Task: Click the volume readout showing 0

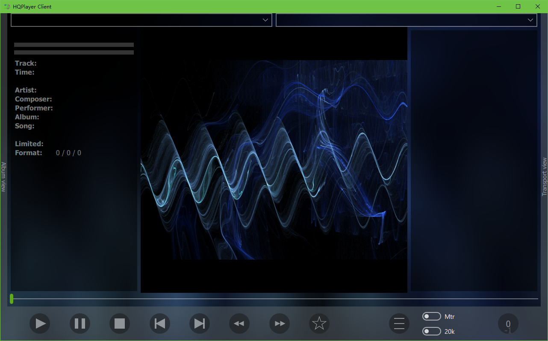Action: point(508,324)
